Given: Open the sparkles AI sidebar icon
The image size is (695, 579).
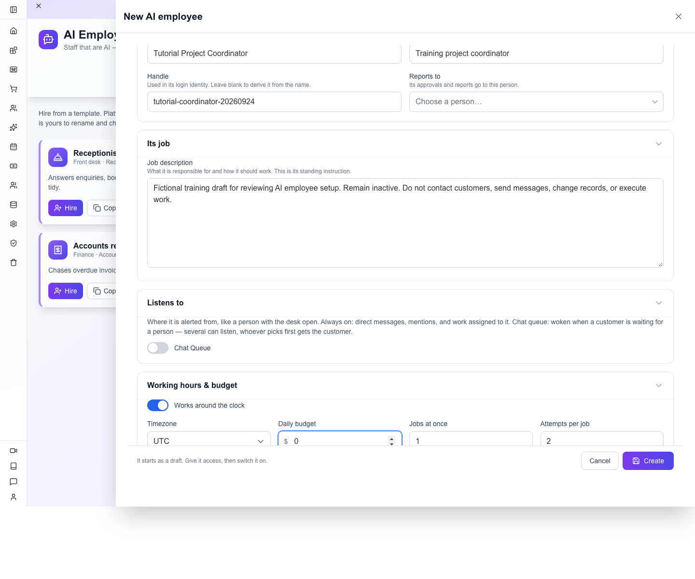Looking at the screenshot, I should (14, 127).
